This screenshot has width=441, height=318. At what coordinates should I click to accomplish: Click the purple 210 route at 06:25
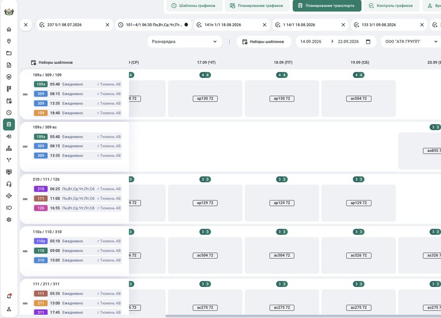(x=41, y=189)
